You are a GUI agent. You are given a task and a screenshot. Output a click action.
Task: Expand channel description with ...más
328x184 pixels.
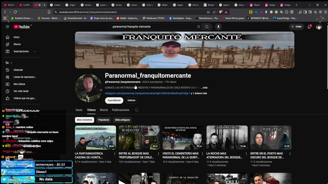click(x=204, y=88)
